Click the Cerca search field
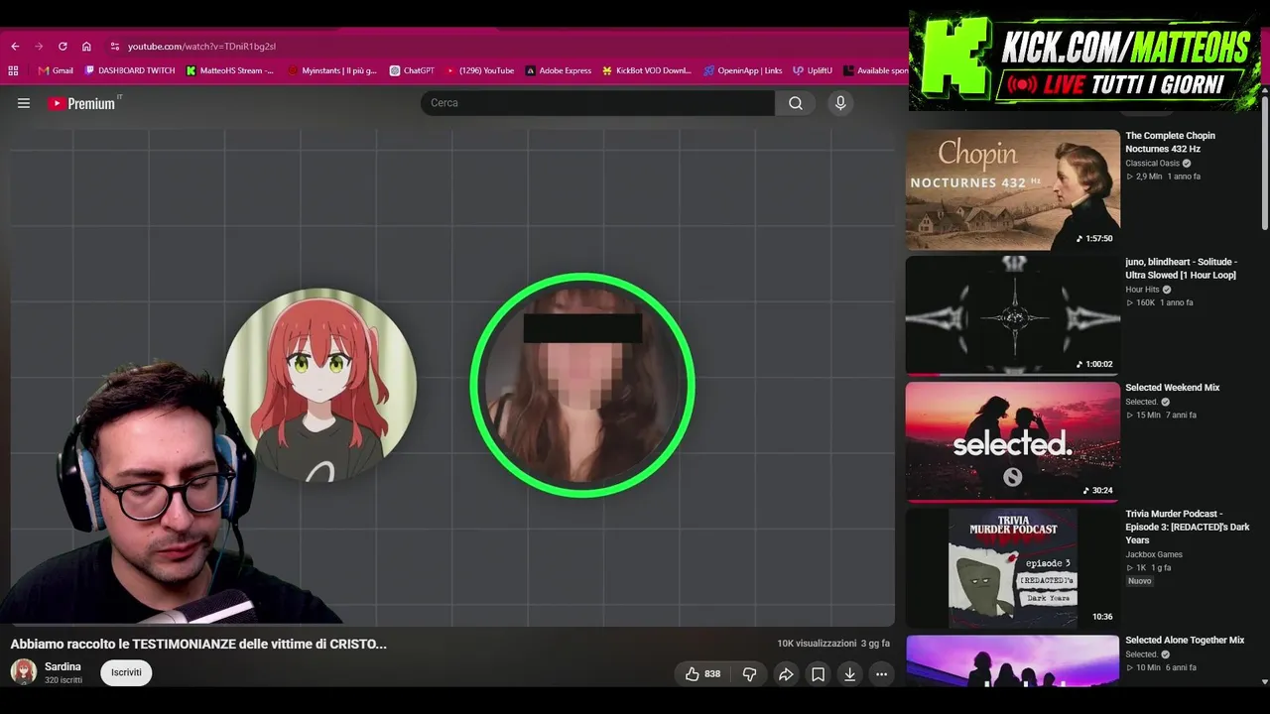1270x714 pixels. [x=597, y=103]
